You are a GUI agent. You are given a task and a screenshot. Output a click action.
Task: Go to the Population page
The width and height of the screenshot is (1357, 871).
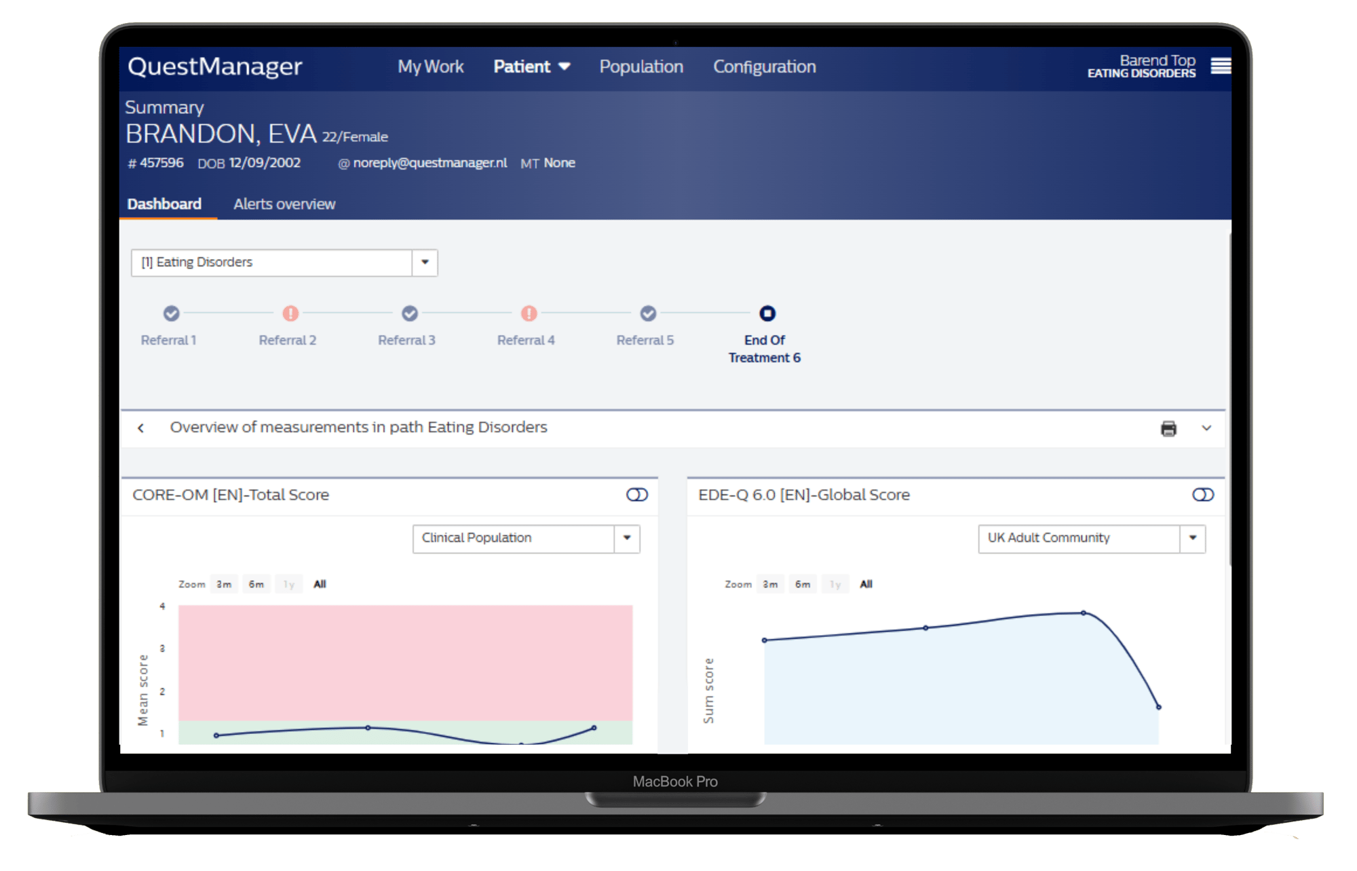(641, 66)
